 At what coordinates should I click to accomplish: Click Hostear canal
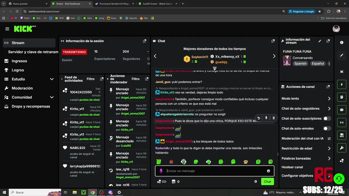click(x=292, y=167)
